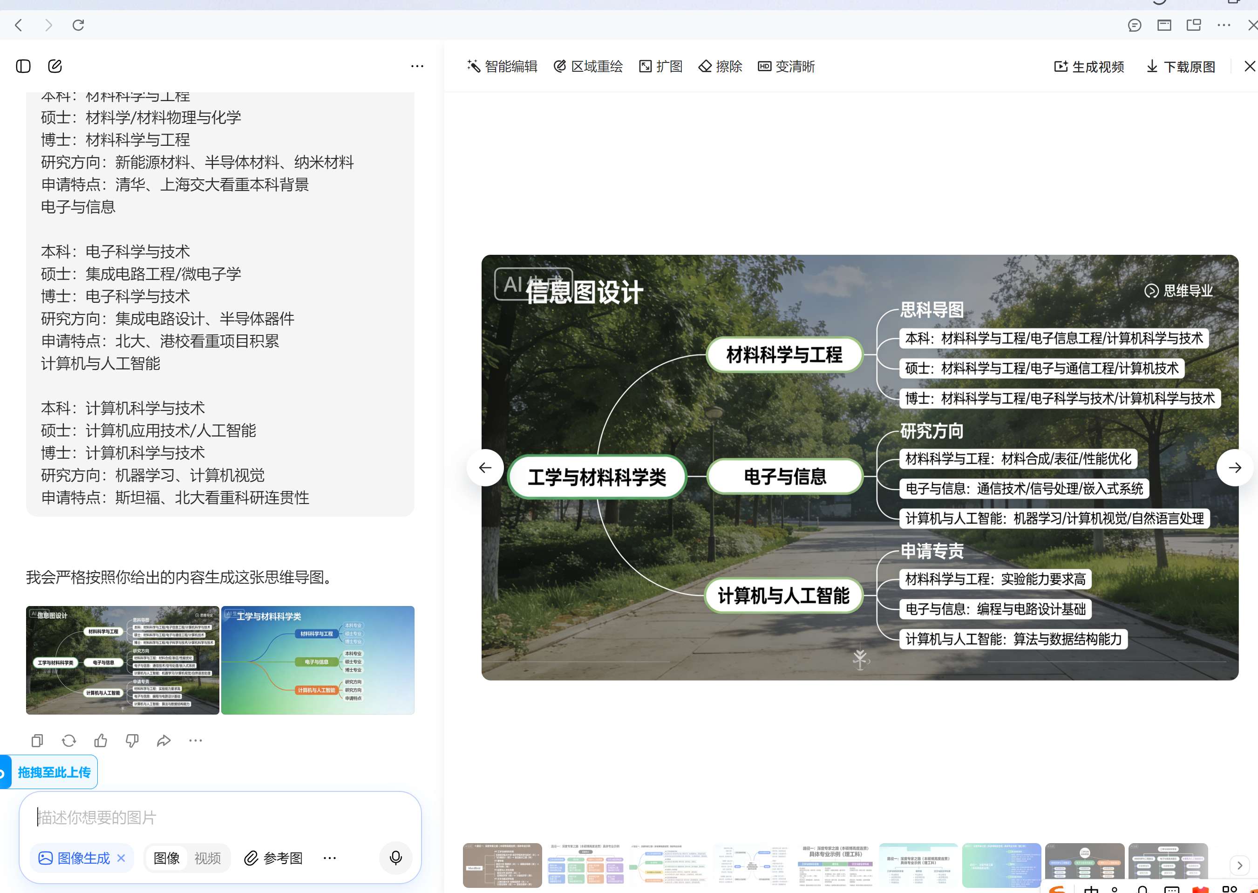Choose the 扩图 expand image tool
The width and height of the screenshot is (1258, 893).
point(660,67)
